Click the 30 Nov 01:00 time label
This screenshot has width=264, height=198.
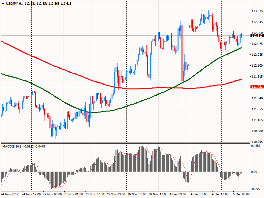[137, 194]
